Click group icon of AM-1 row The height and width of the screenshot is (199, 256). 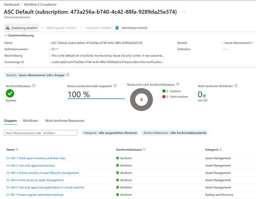[8, 158]
